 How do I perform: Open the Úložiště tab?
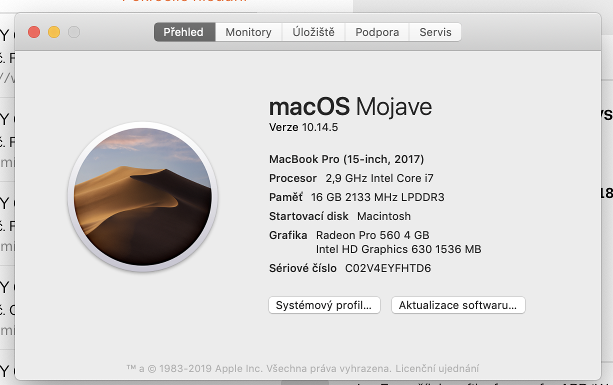pyautogui.click(x=313, y=31)
